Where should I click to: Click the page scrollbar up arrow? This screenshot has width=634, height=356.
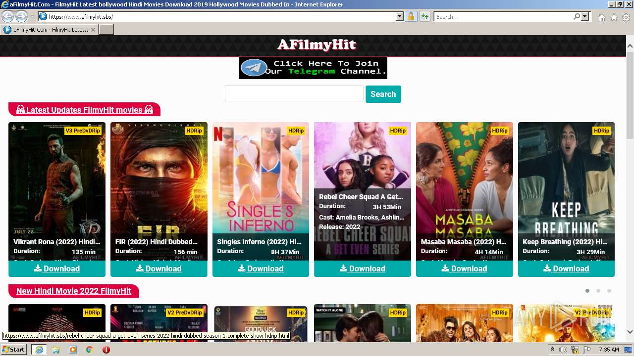click(x=630, y=46)
